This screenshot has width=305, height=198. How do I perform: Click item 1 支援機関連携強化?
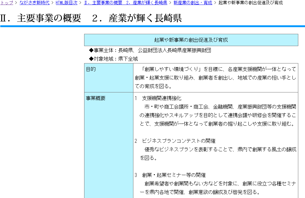pos(158,98)
